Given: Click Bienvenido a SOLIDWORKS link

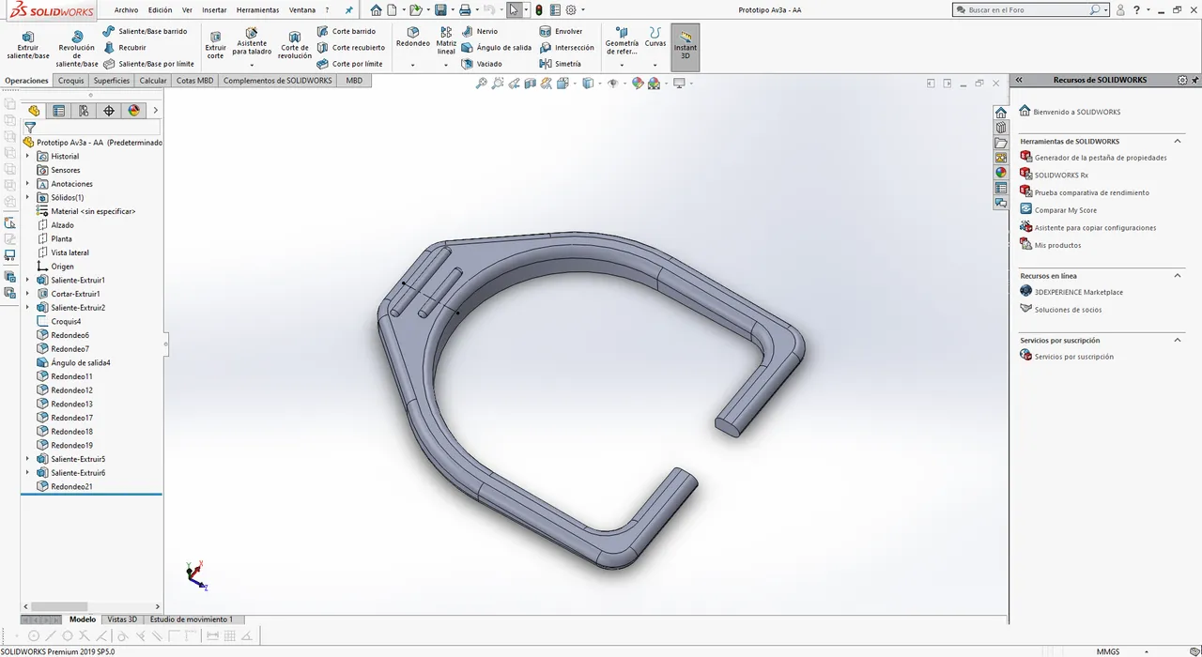Looking at the screenshot, I should point(1077,112).
